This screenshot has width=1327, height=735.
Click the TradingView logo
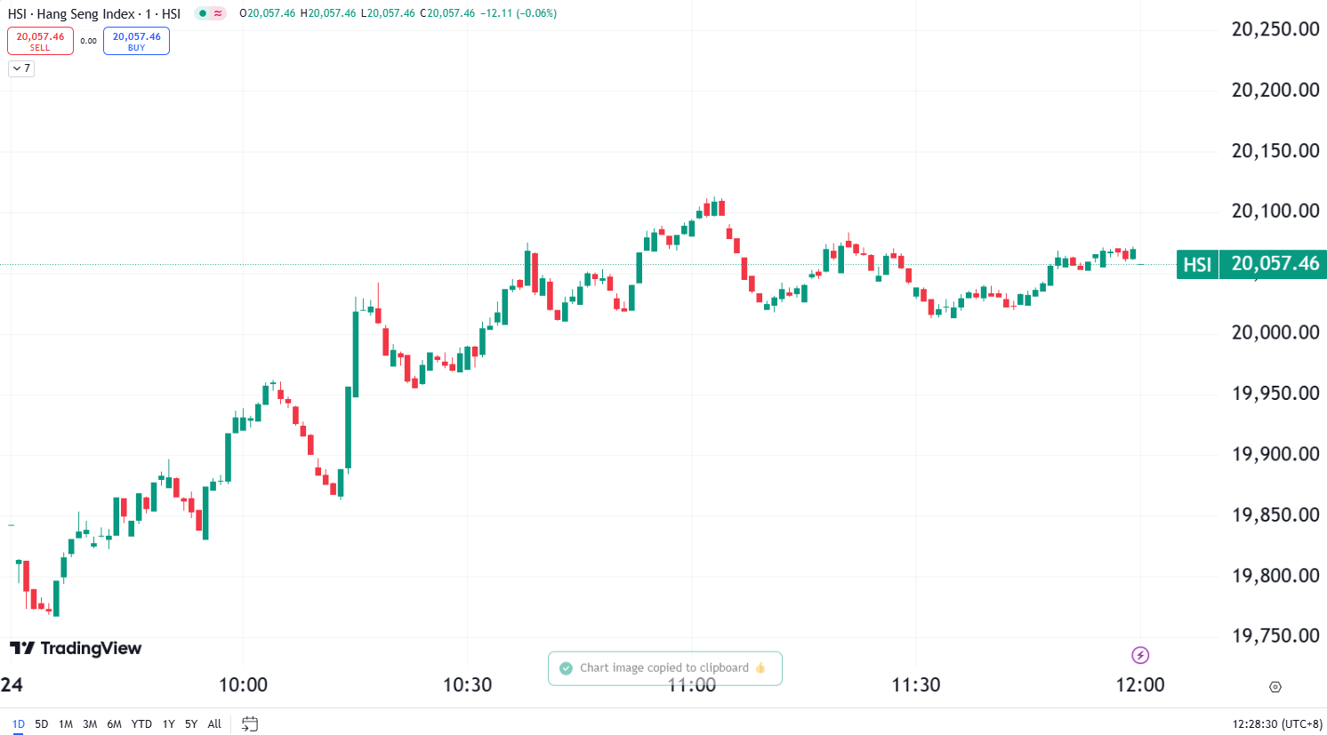tap(76, 648)
